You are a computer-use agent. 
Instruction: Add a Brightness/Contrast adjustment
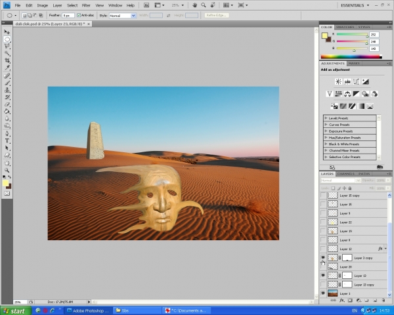[x=338, y=81]
